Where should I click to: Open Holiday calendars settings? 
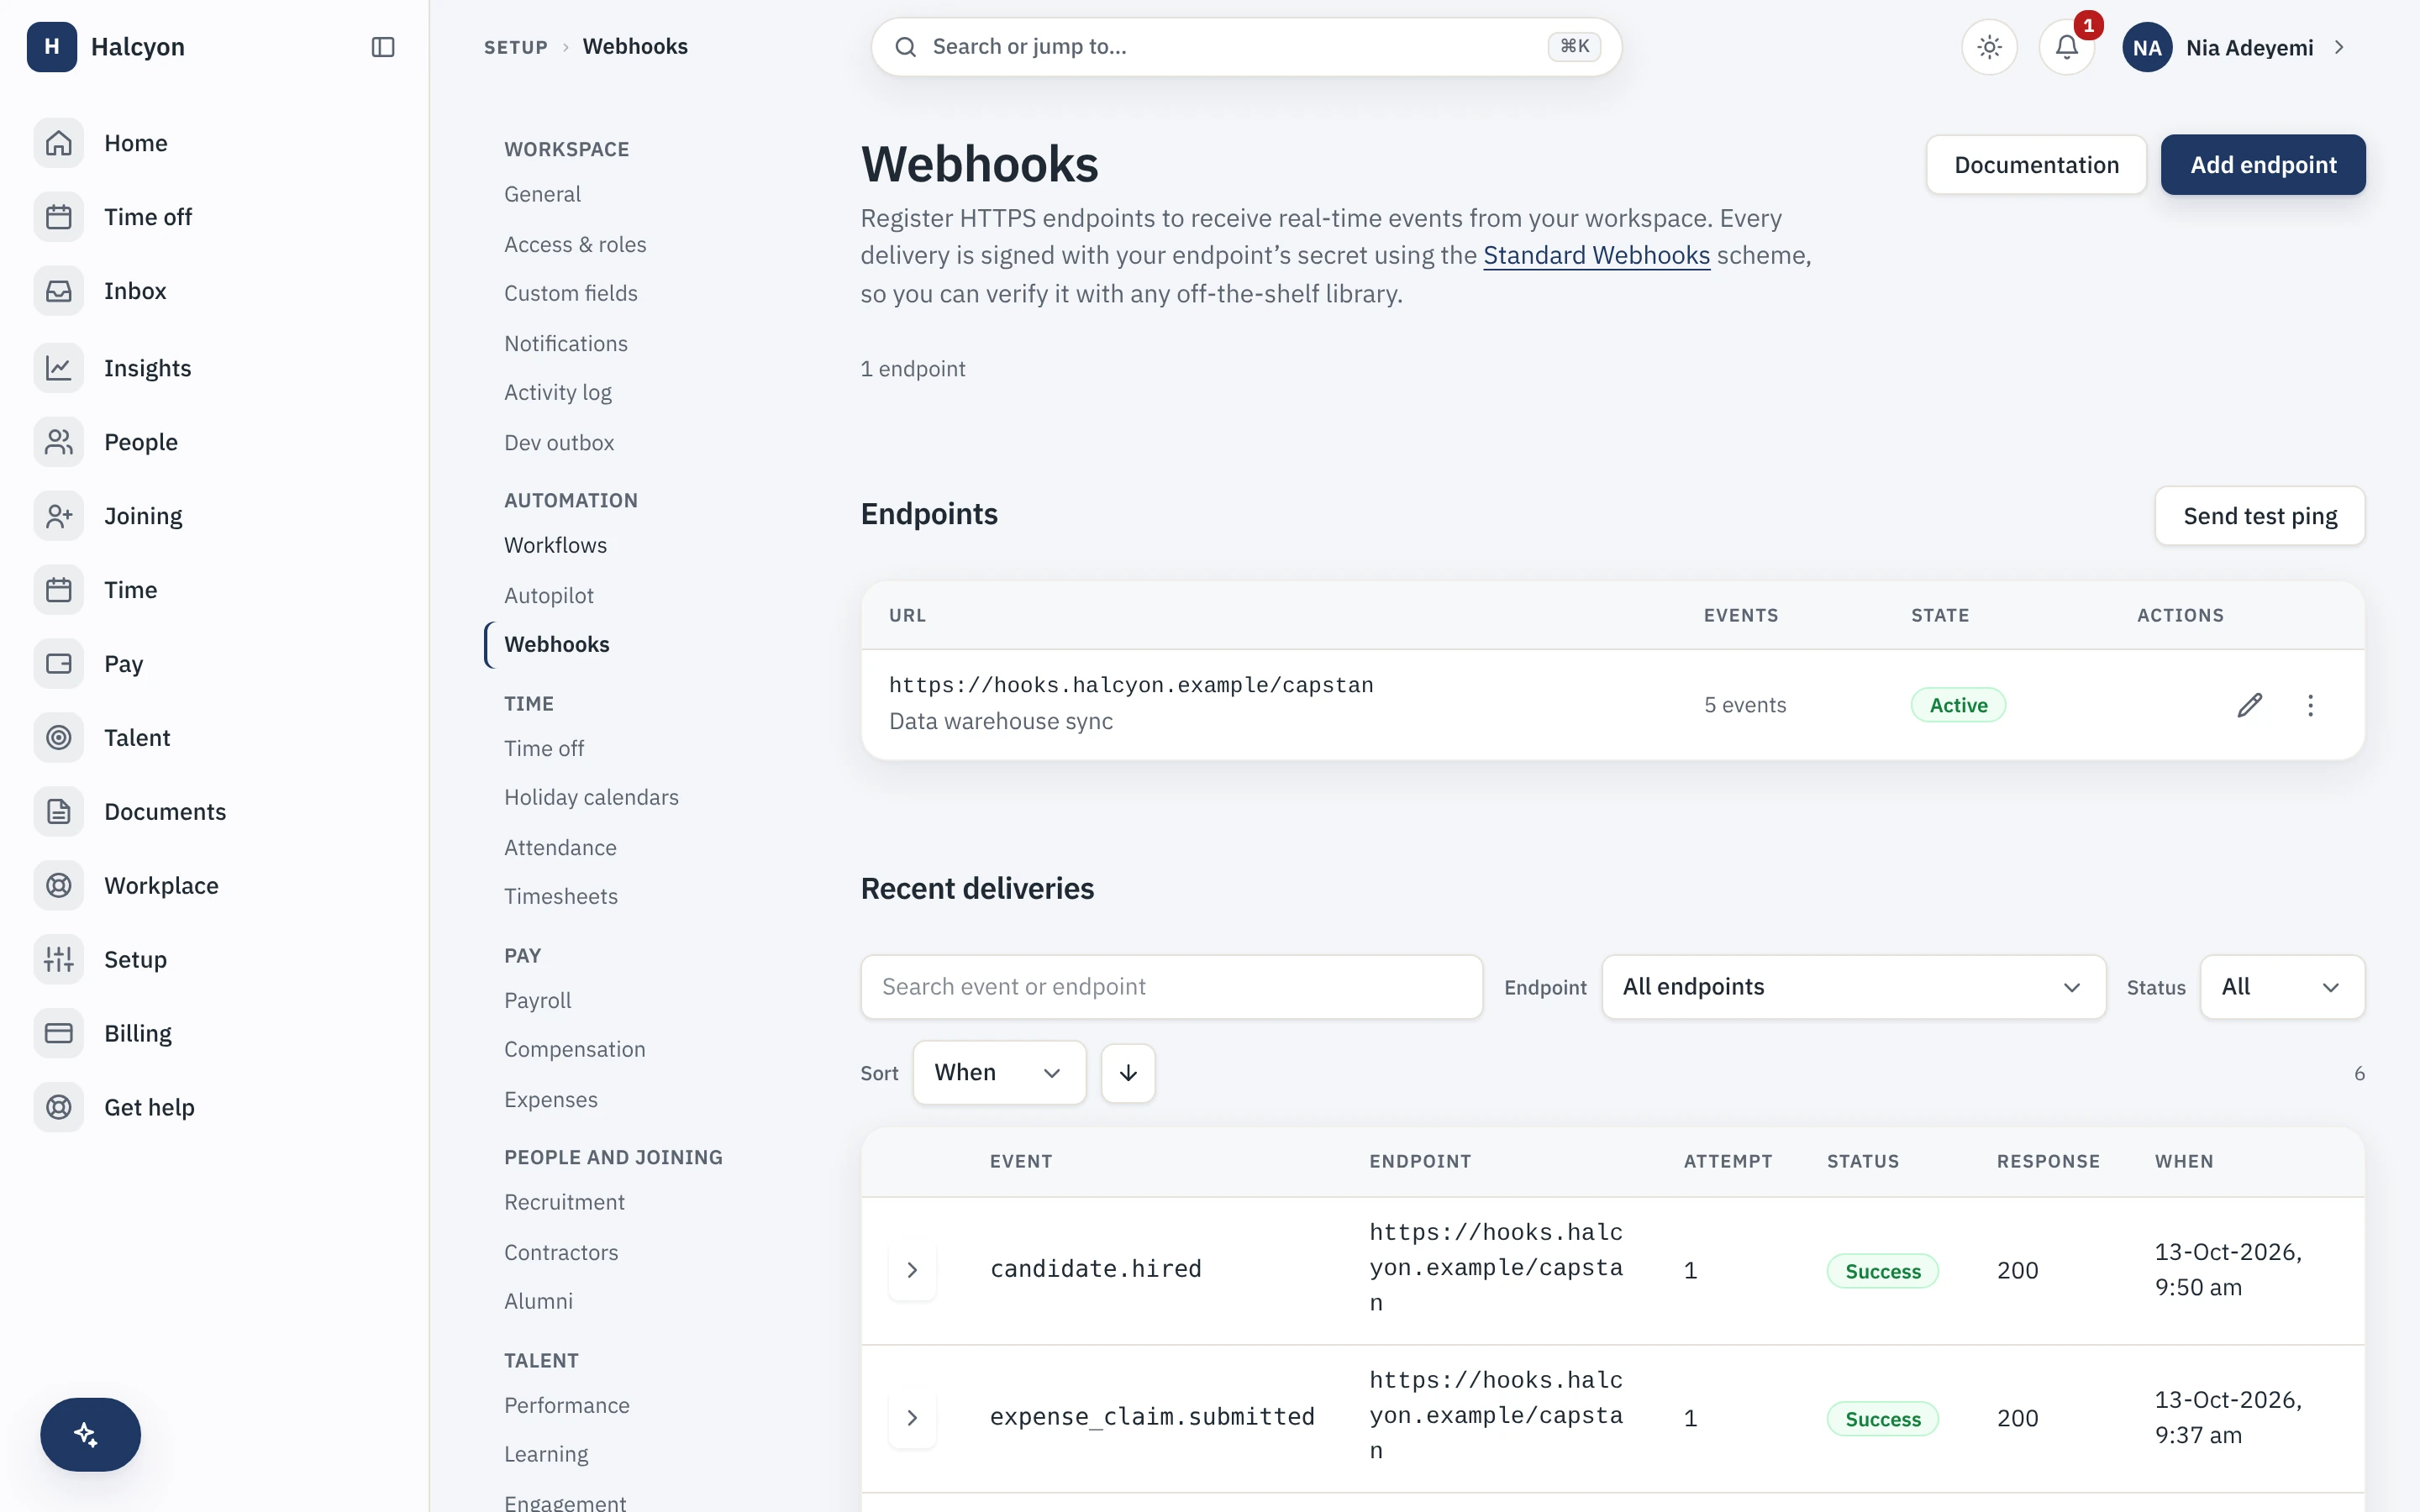tap(591, 797)
